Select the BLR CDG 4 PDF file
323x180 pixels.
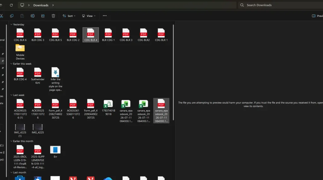(x=20, y=74)
